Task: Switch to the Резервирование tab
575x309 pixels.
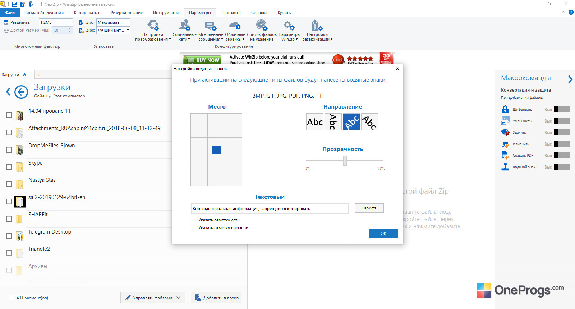Action: (x=126, y=13)
